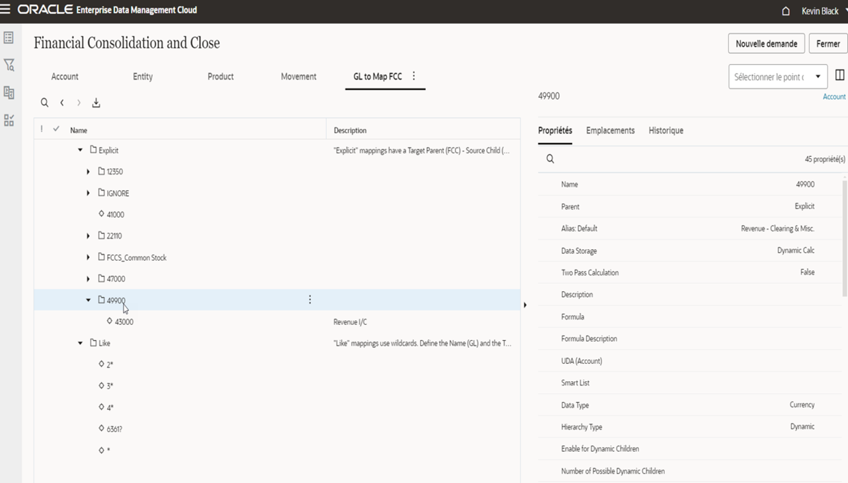Image resolution: width=848 pixels, height=483 pixels.
Task: Switch to the Entity tab
Action: click(x=143, y=76)
